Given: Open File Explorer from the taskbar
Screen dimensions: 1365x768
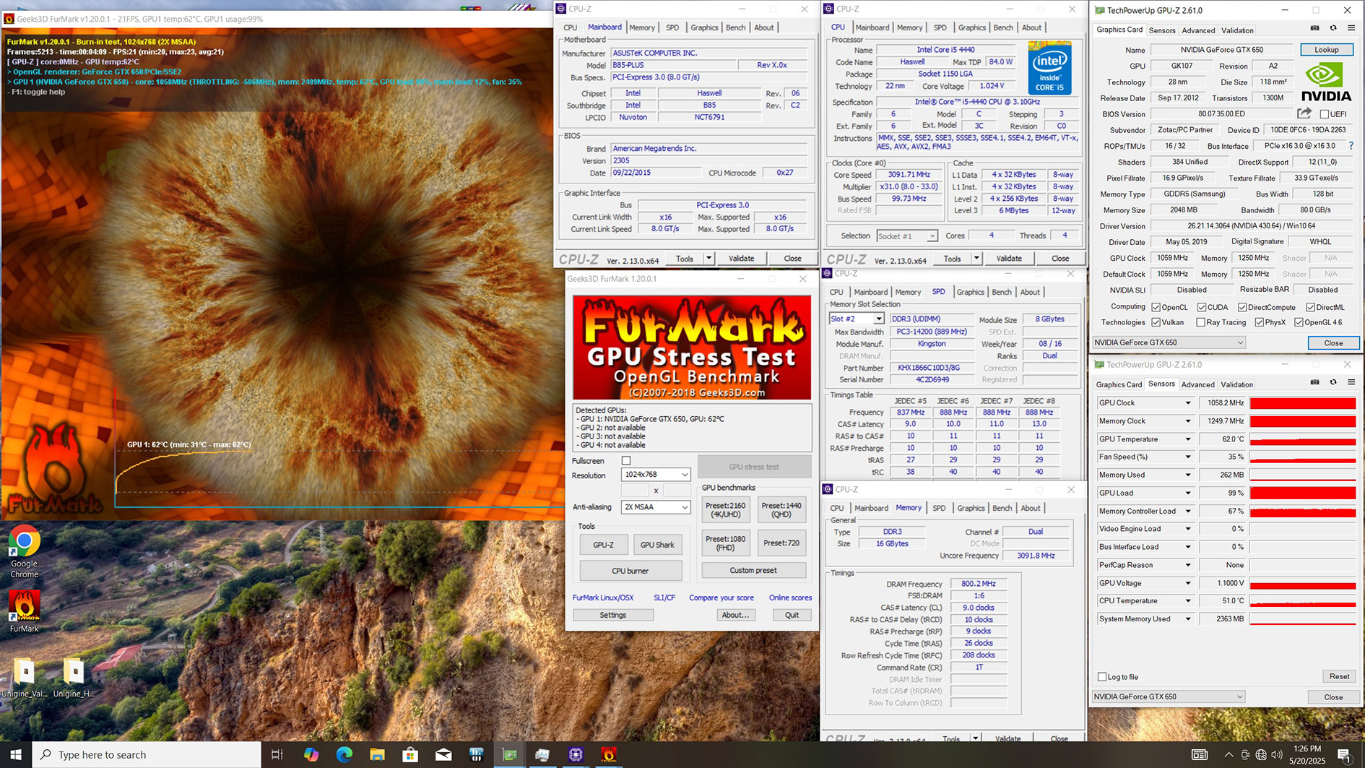Looking at the screenshot, I should tap(377, 754).
